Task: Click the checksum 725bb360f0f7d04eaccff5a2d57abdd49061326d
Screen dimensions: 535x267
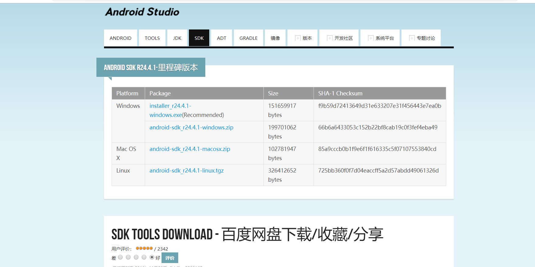Action: point(378,170)
